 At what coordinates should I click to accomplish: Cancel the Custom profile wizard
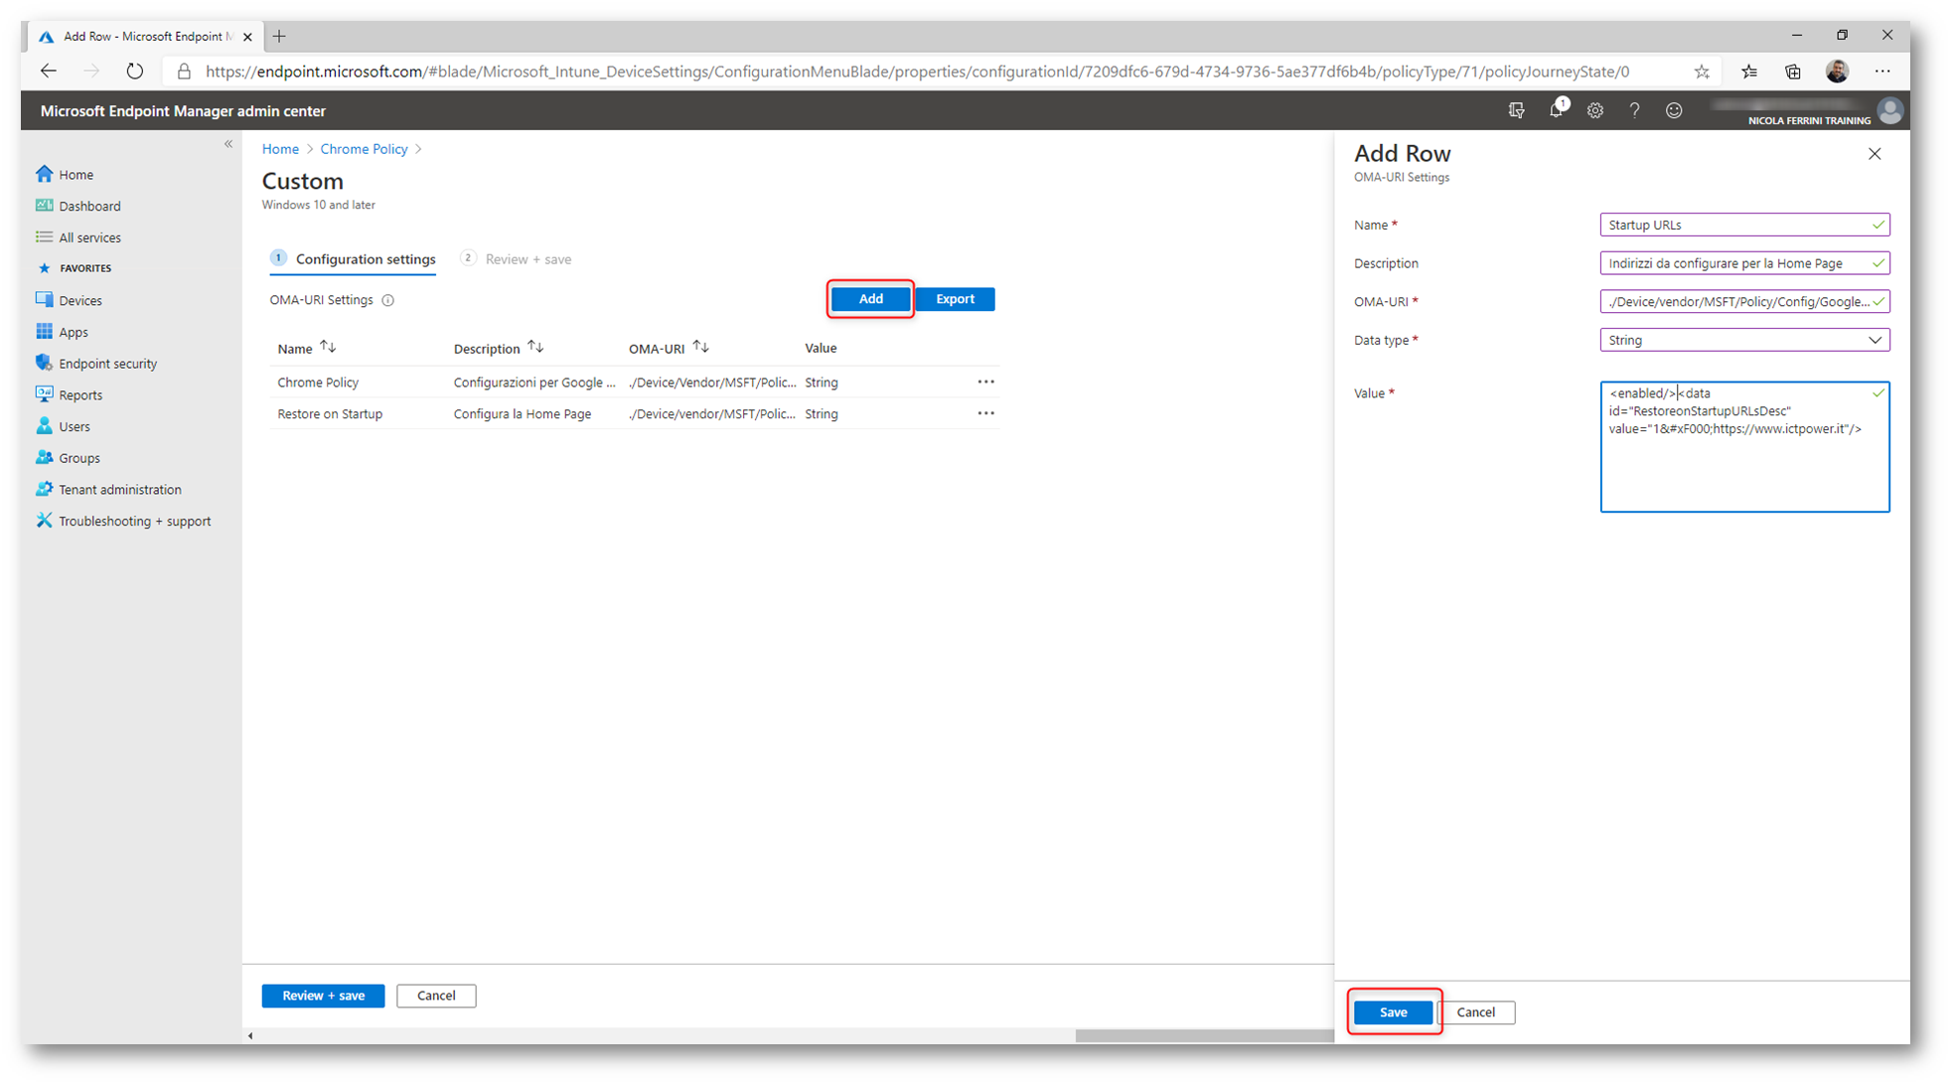point(436,996)
